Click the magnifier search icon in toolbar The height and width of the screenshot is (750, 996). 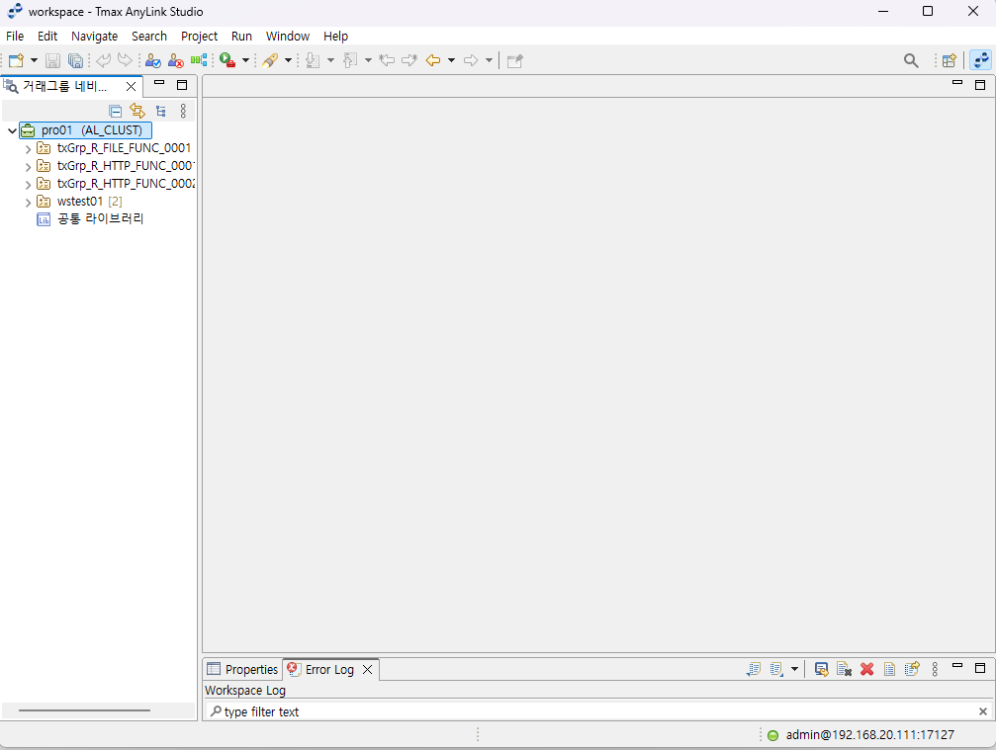tap(911, 60)
